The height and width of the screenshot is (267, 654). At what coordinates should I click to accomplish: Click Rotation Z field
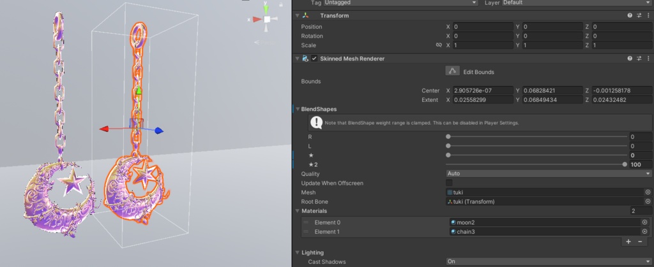point(622,36)
